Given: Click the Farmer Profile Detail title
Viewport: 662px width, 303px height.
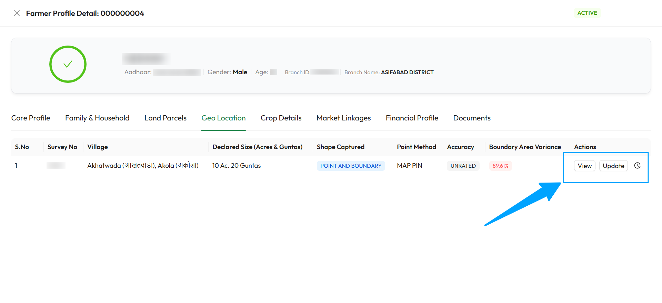Looking at the screenshot, I should (85, 13).
